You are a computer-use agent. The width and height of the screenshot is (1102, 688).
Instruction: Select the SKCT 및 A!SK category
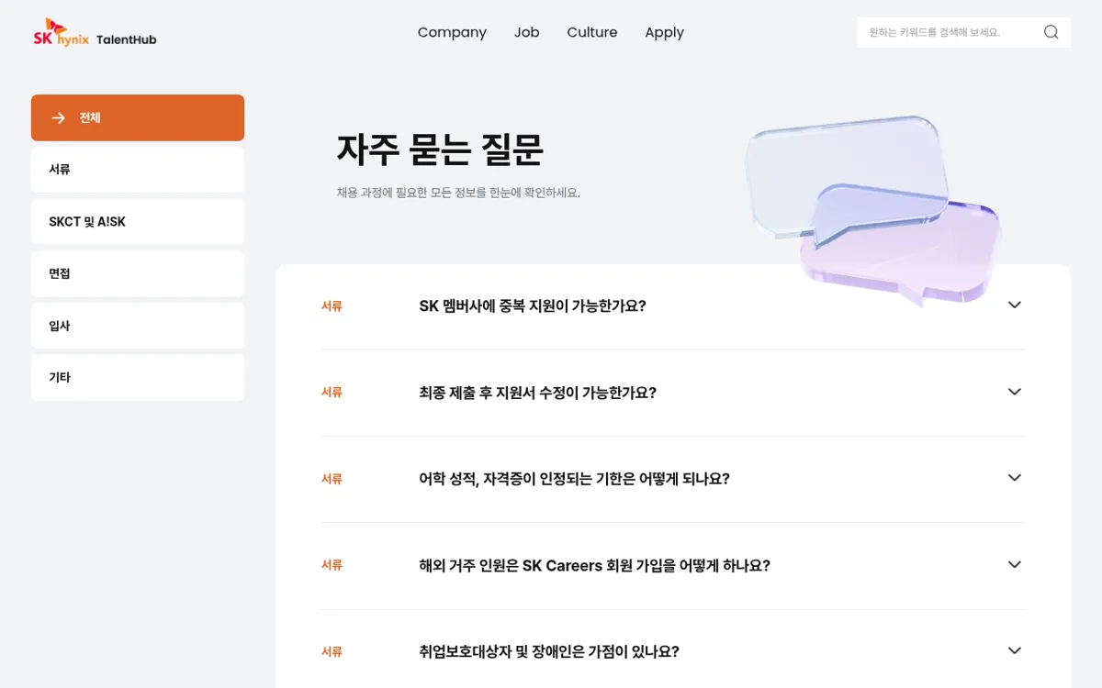[138, 222]
